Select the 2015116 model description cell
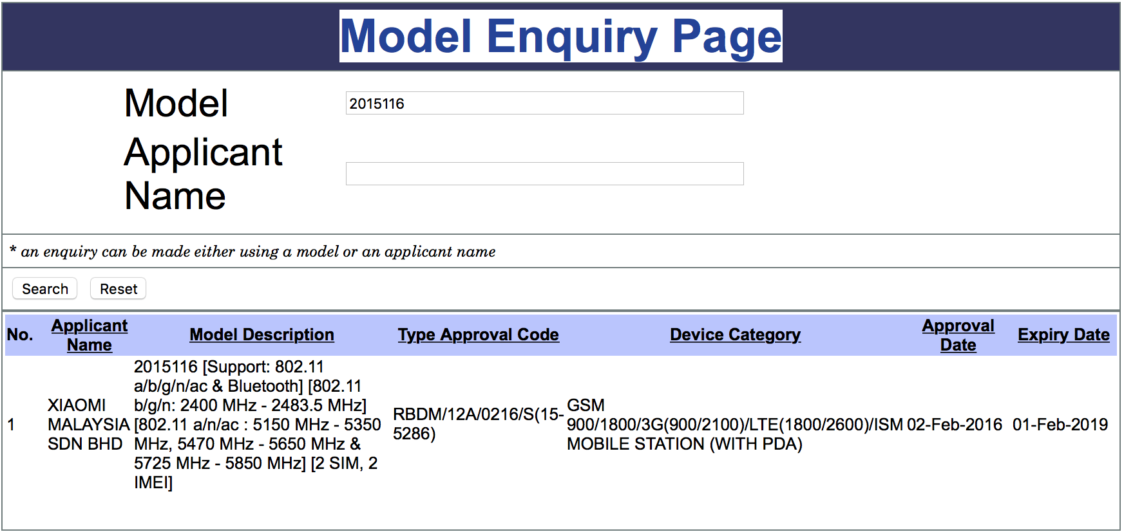Image resolution: width=1124 pixels, height=532 pixels. (258, 425)
